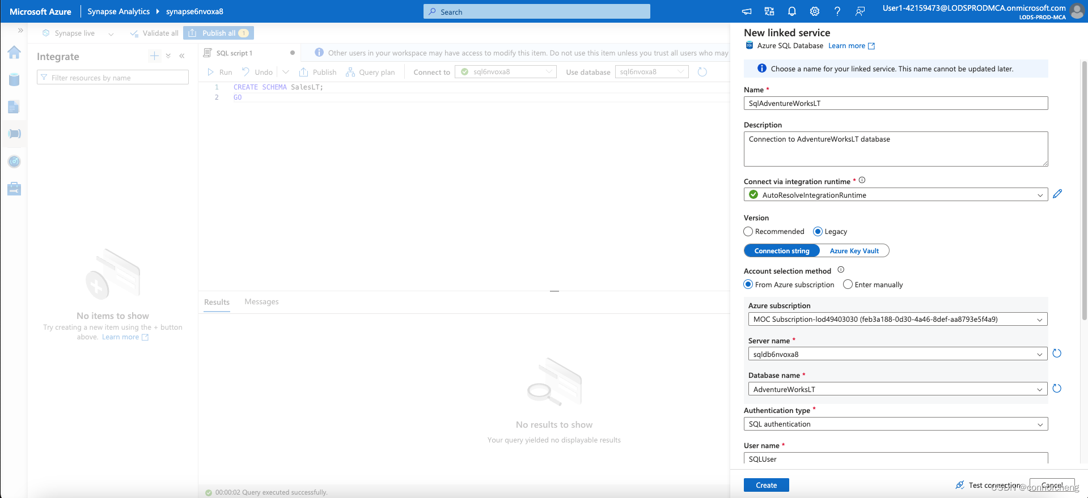Screen dimensions: 1088x498
Task: Switch to Azure Key Vault toggle
Action: click(x=854, y=250)
